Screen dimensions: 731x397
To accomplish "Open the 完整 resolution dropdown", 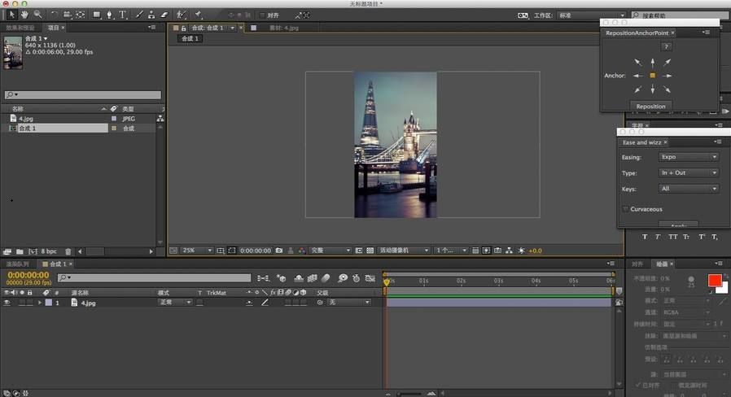I will point(330,251).
